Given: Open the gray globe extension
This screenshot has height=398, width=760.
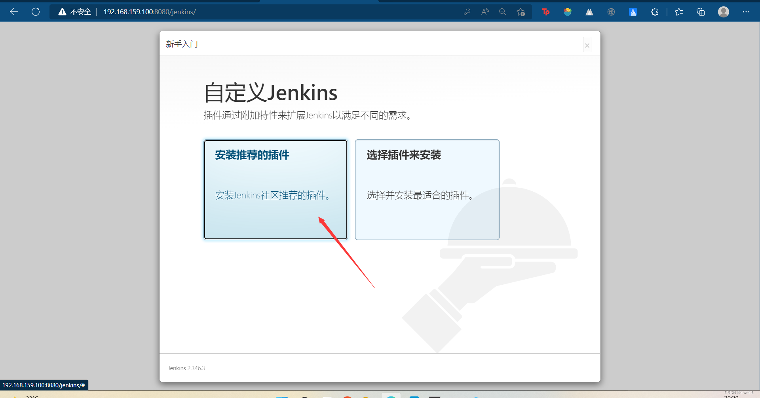Looking at the screenshot, I should click(611, 12).
